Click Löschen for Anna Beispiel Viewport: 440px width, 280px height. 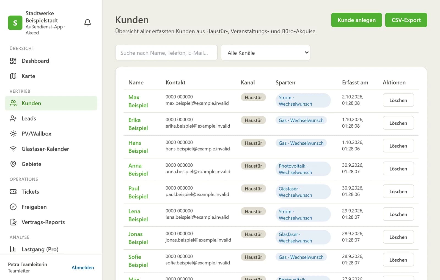(398, 169)
